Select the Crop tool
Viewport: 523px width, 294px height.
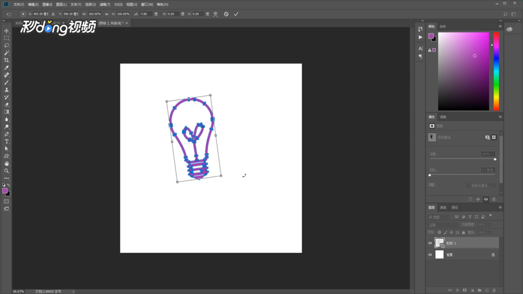(7, 60)
